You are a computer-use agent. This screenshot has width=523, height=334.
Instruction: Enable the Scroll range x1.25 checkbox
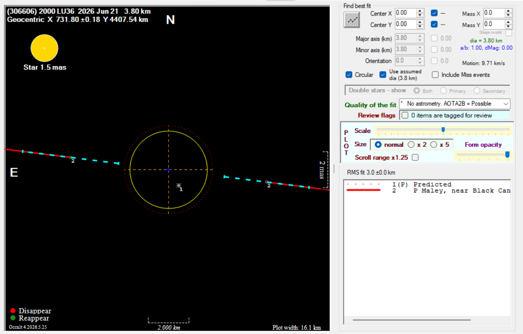click(x=415, y=157)
